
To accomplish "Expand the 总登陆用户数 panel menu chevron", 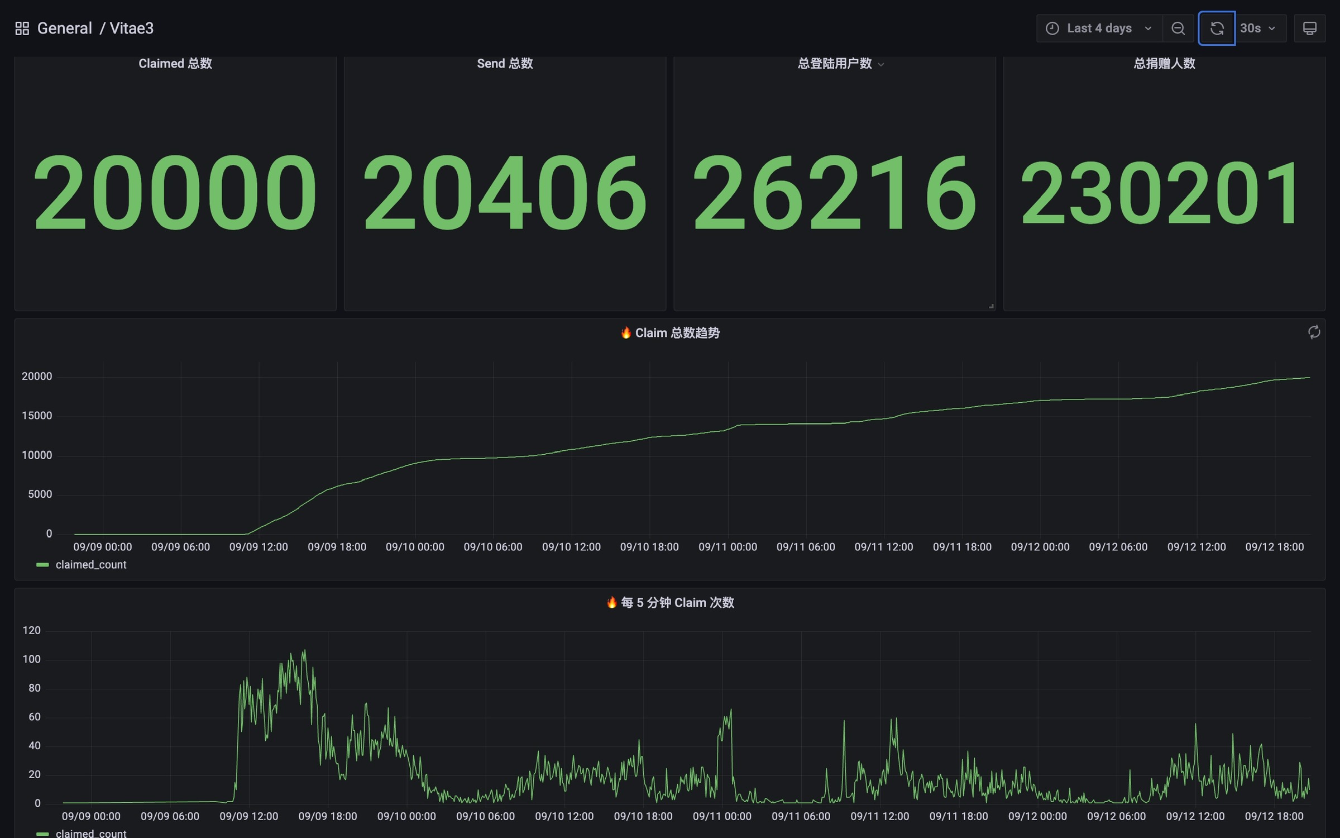I will tap(881, 65).
